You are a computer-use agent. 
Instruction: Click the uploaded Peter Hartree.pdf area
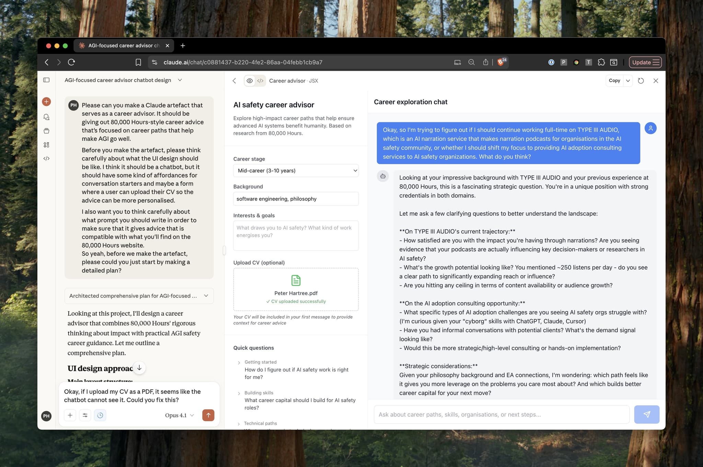click(x=296, y=289)
